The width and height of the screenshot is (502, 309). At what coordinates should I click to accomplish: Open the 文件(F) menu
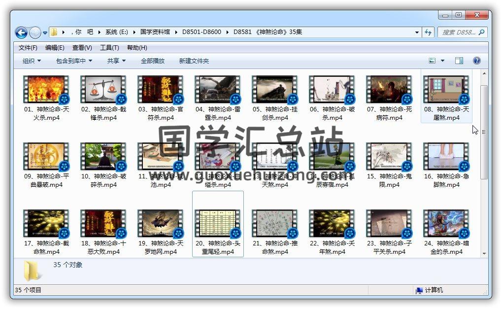[28, 48]
